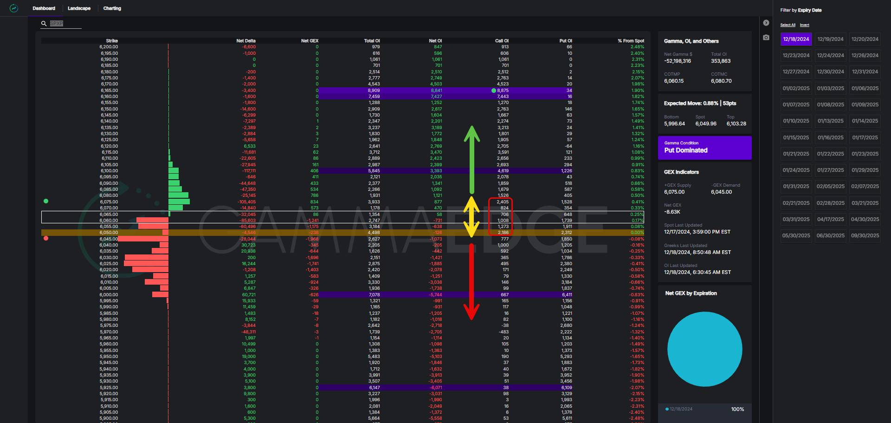This screenshot has height=423, width=891.
Task: Toggle the 01/17/2025 expiry date
Action: click(x=865, y=137)
